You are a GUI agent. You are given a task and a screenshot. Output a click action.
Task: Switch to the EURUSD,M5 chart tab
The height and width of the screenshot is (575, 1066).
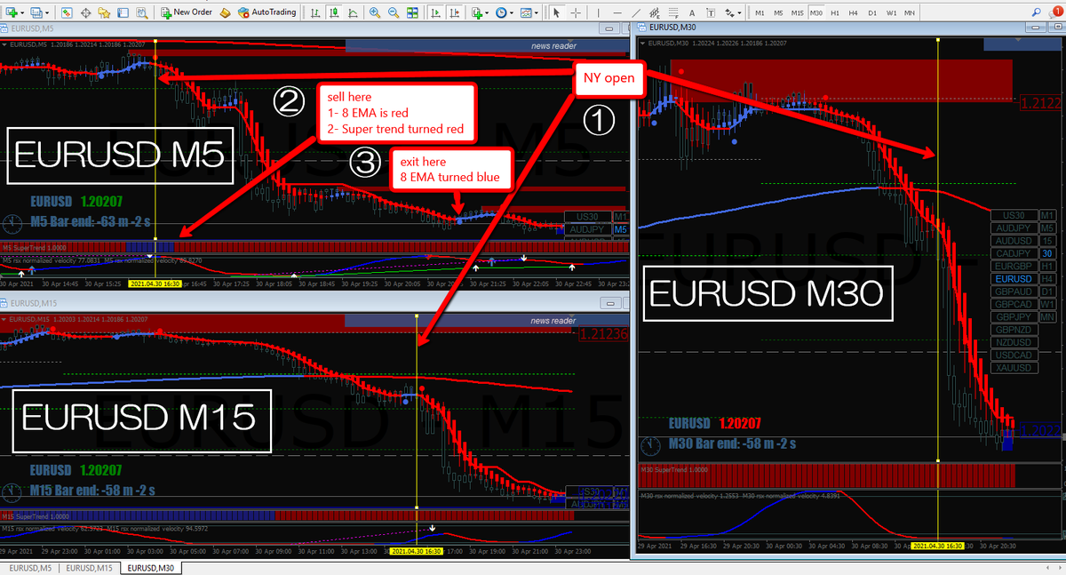click(29, 567)
